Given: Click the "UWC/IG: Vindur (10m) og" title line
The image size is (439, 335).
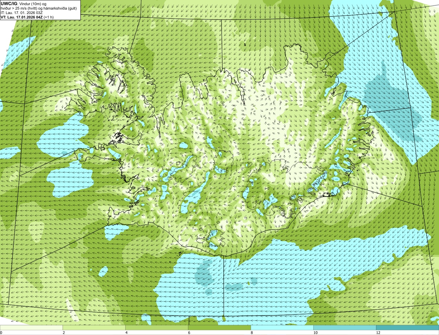Looking at the screenshot, I should click(24, 3).
